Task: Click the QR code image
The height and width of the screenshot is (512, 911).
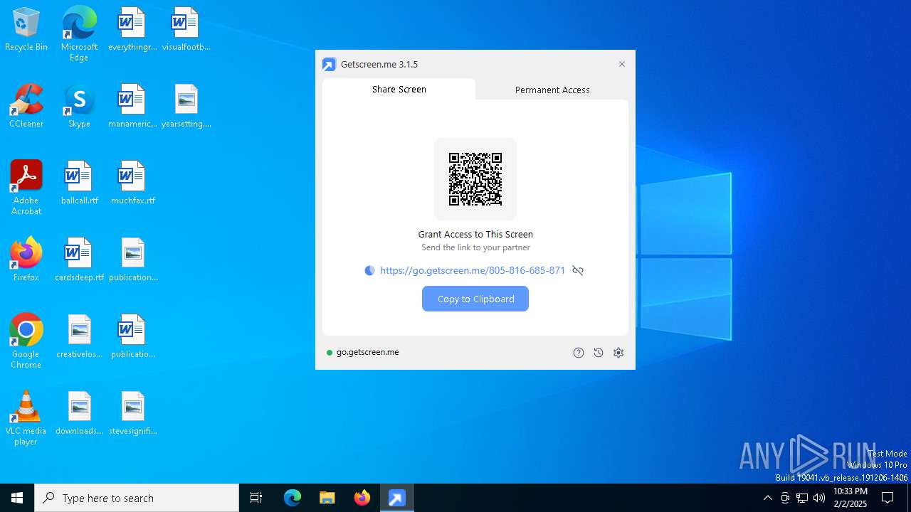Action: click(x=475, y=179)
